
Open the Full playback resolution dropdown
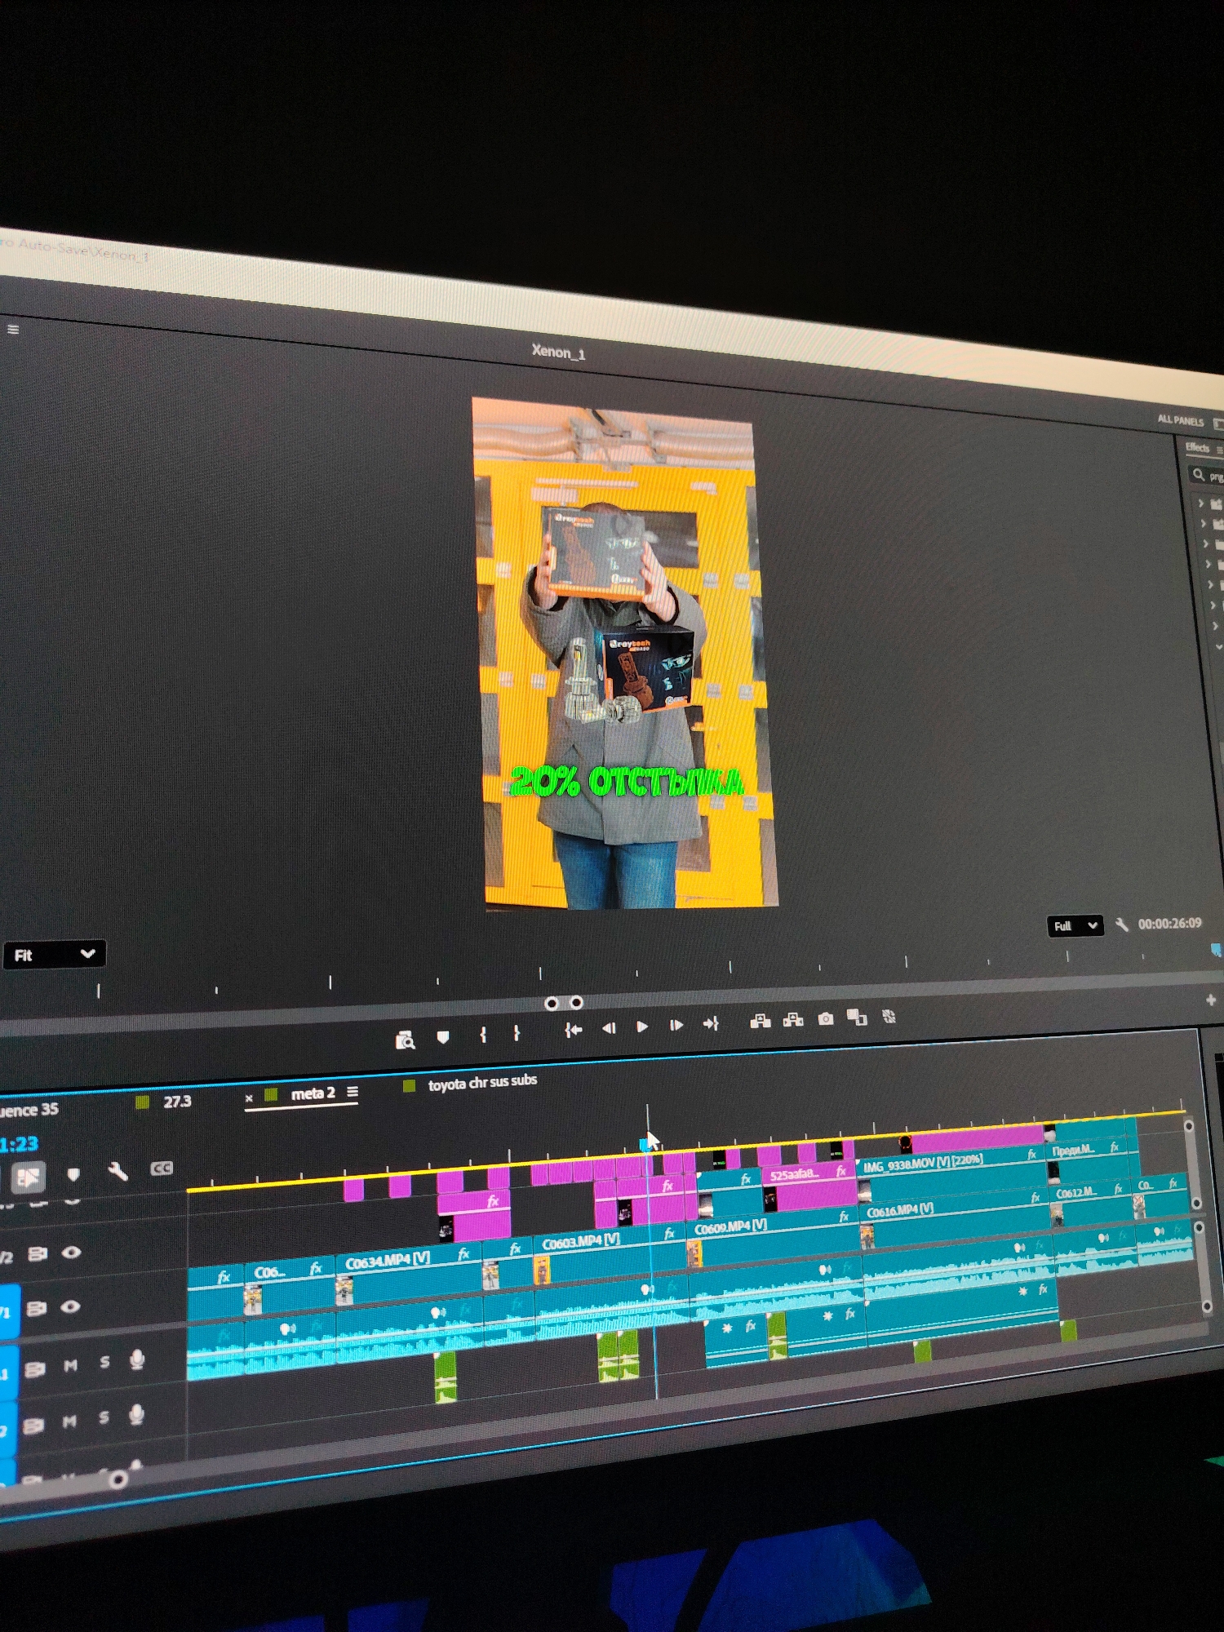1075,925
